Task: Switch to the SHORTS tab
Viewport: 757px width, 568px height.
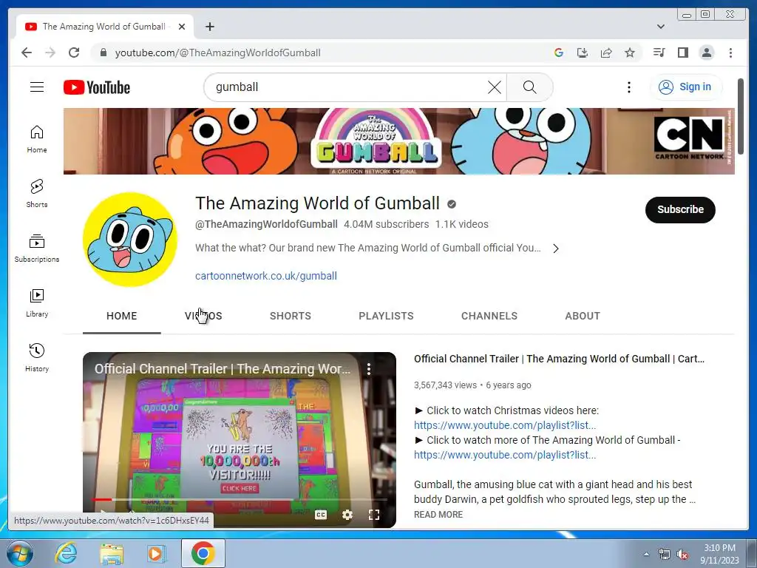Action: [290, 316]
